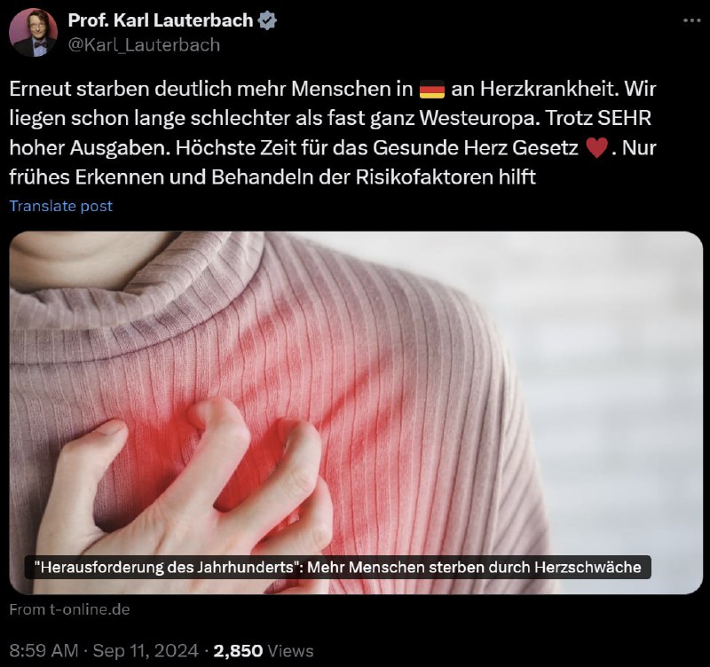This screenshot has height=667, width=710.
Task: Click the Sep 11, 2024 date
Action: pos(146,651)
